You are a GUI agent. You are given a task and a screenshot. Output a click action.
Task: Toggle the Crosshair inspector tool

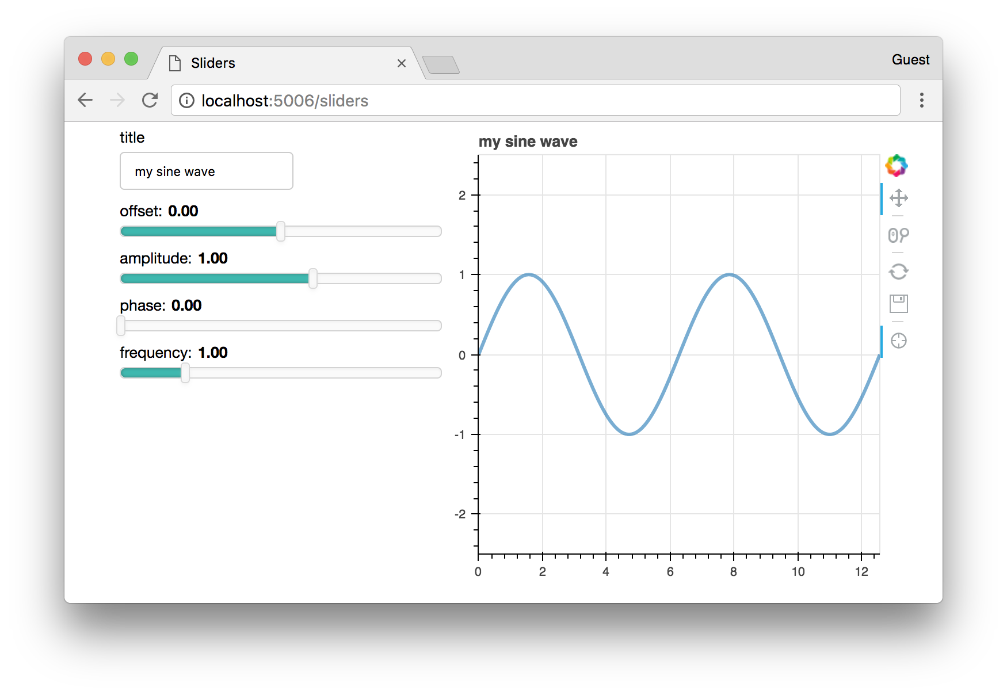coord(898,341)
